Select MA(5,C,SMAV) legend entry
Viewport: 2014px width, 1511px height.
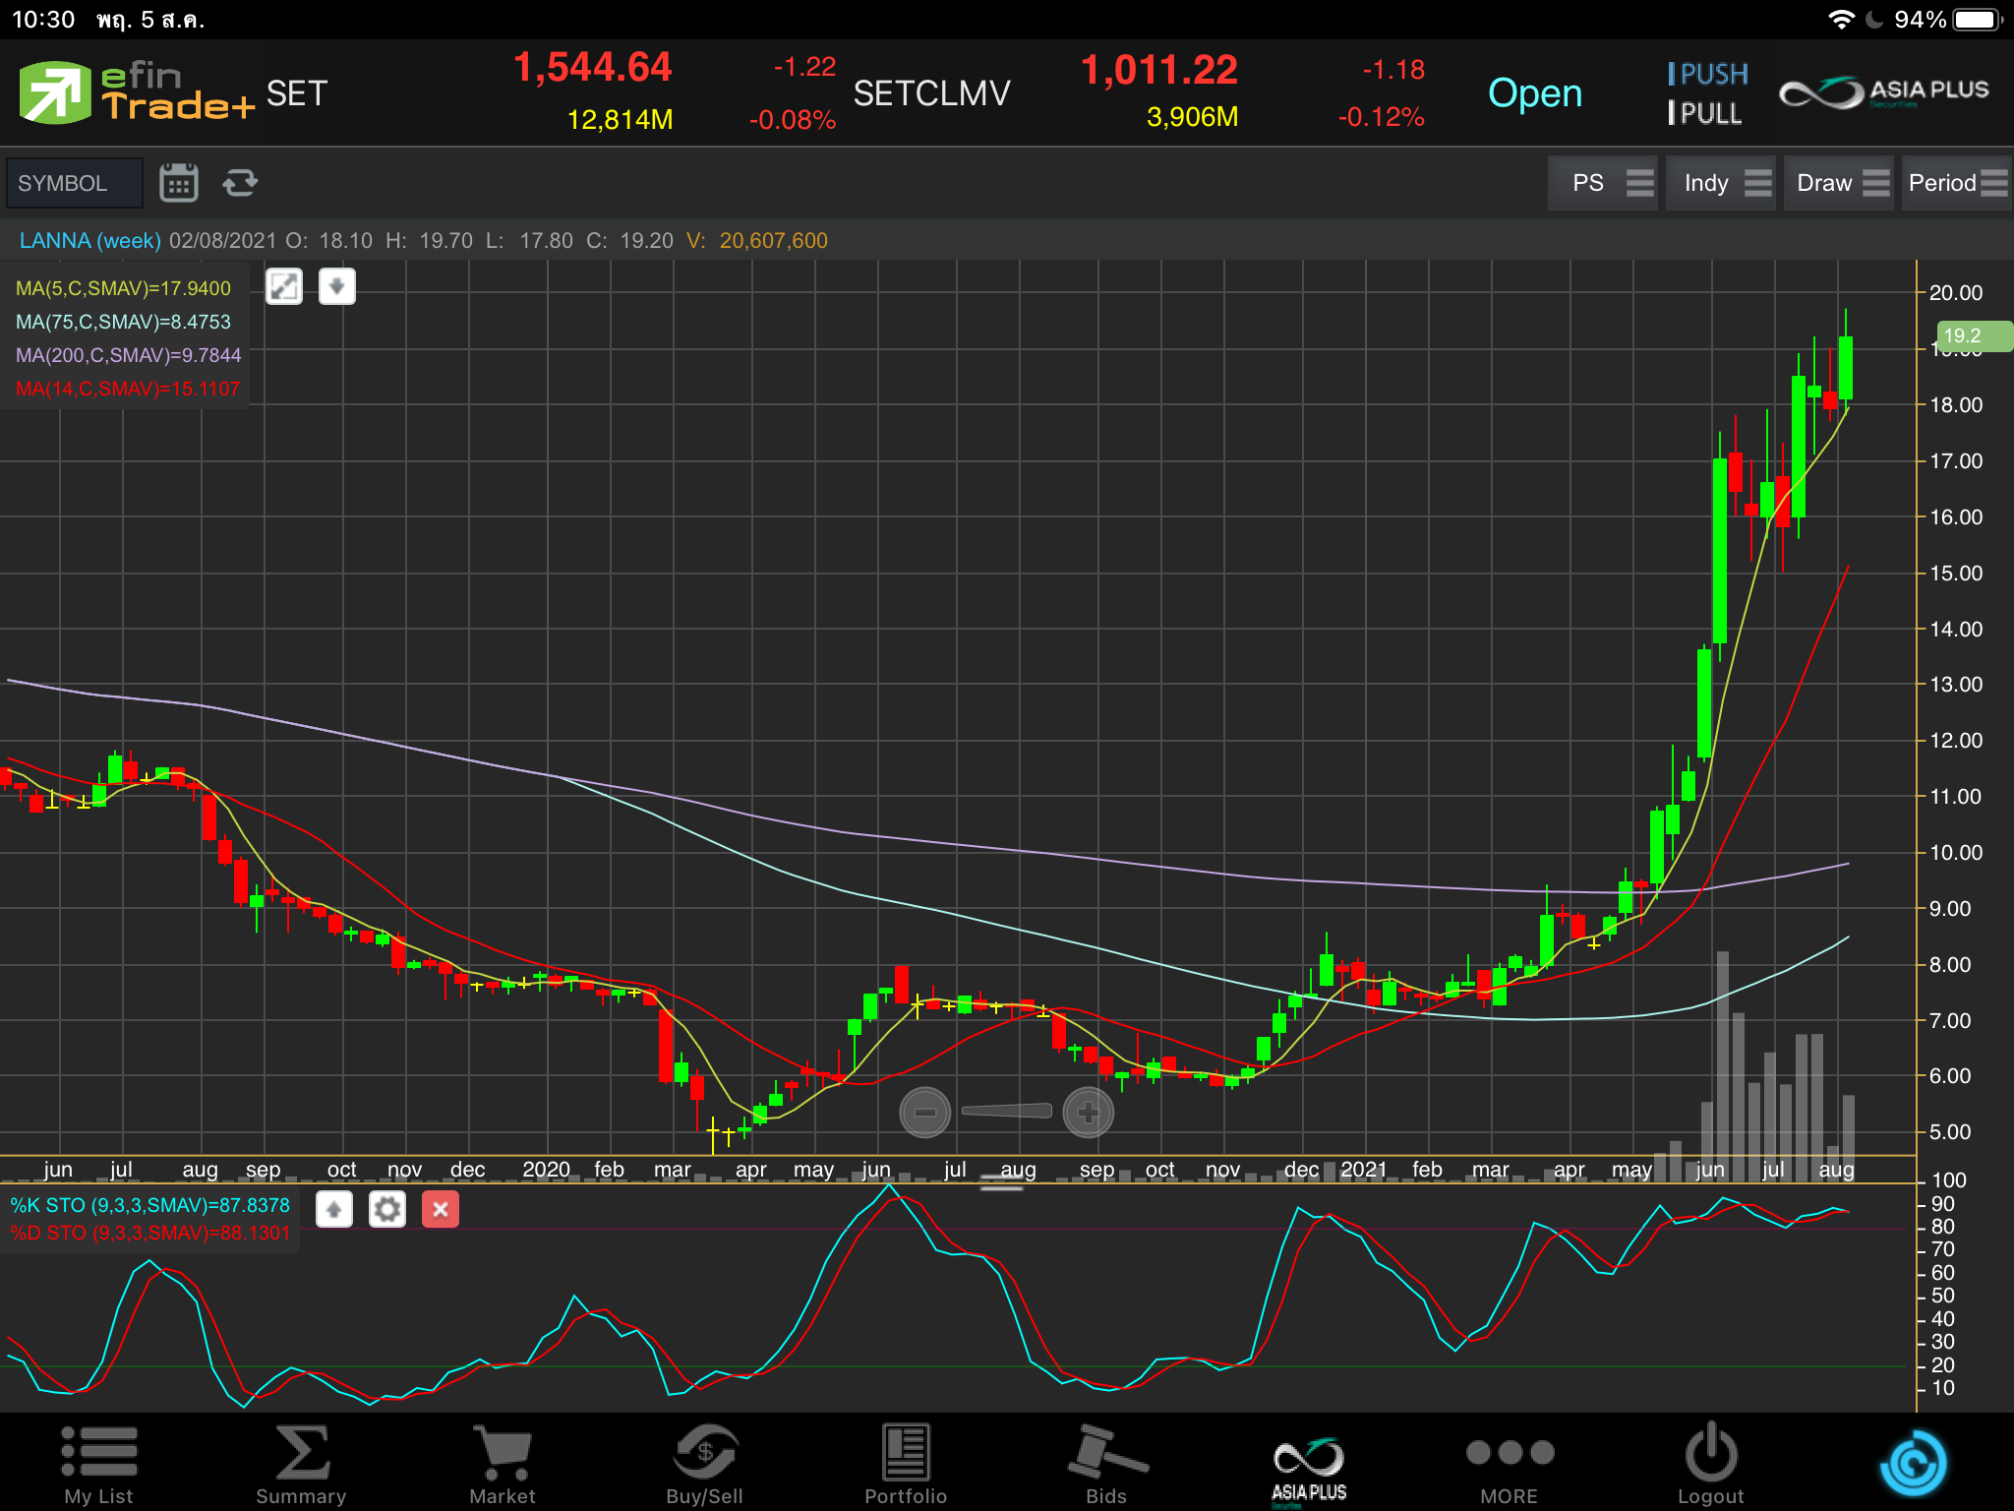[123, 288]
